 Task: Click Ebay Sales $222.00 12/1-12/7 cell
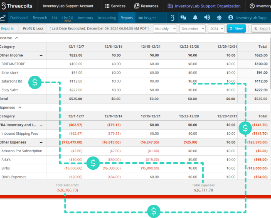tap(76, 90)
